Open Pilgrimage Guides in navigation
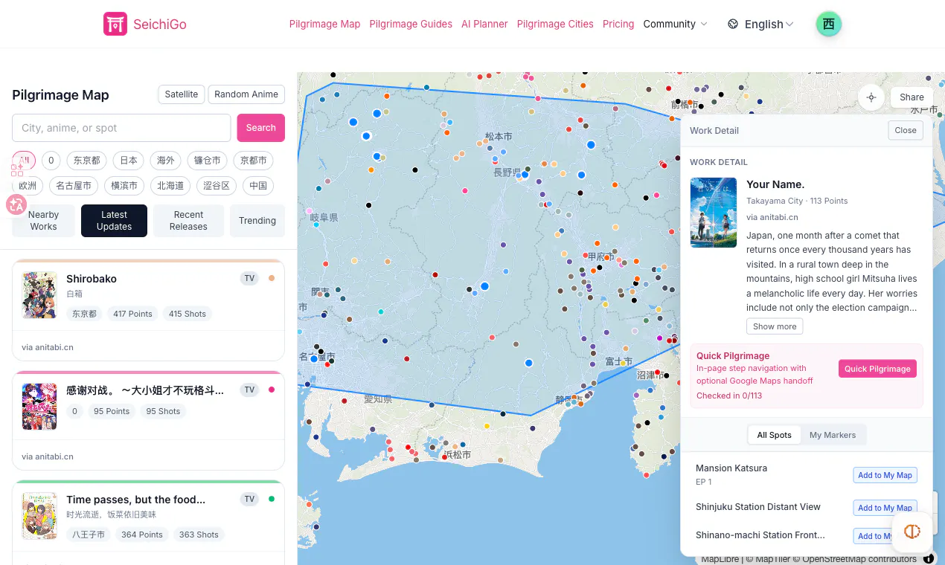945x565 pixels. click(411, 24)
